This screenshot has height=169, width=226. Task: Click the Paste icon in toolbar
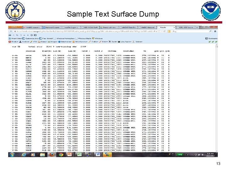(x=21, y=35)
